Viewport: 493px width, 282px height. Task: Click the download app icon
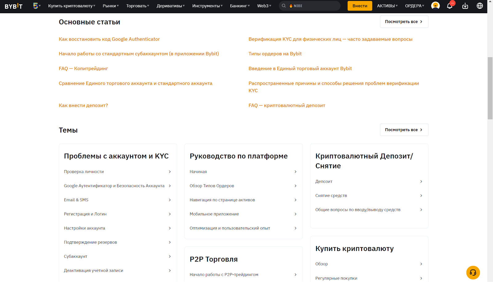tap(465, 6)
